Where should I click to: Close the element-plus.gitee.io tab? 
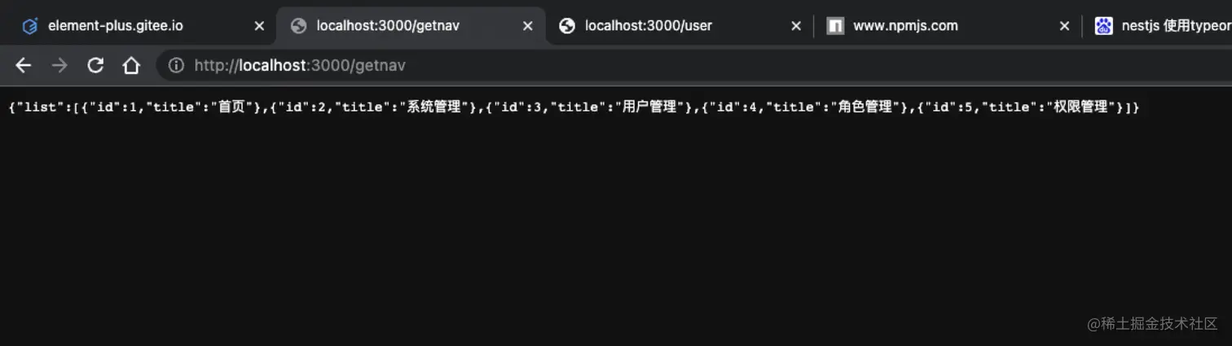tap(259, 26)
